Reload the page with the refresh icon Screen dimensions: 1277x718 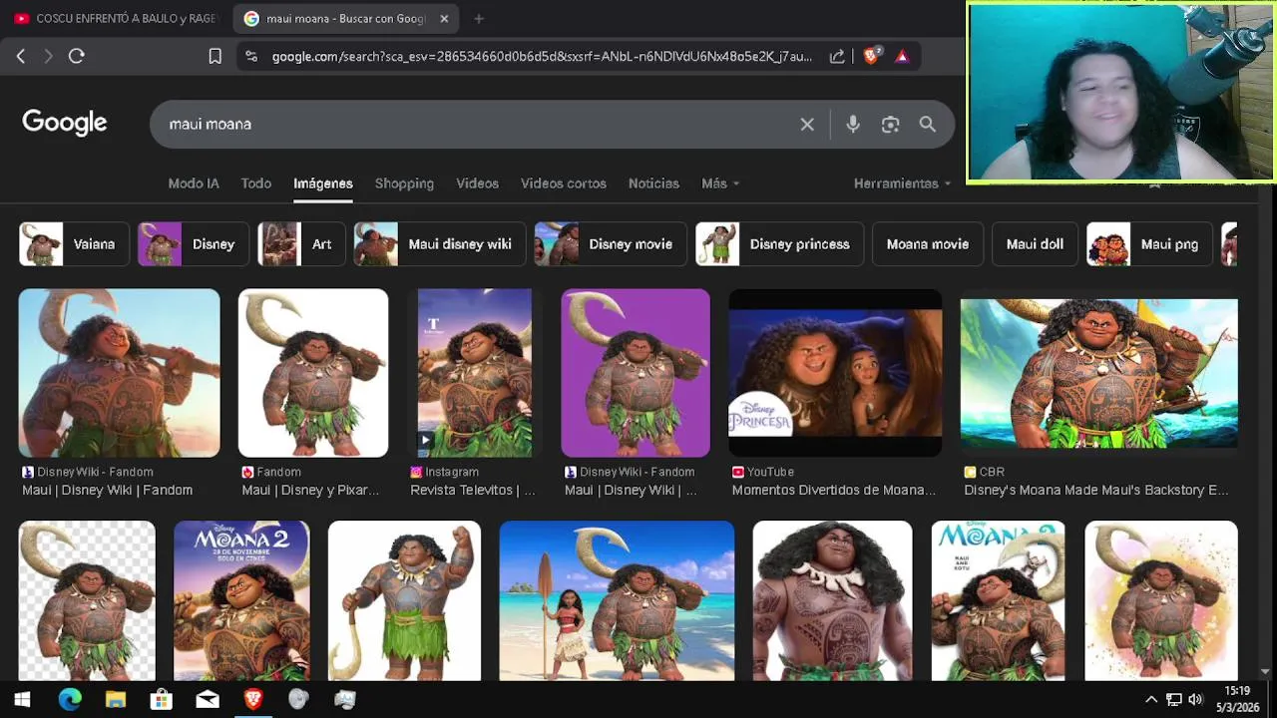click(x=77, y=57)
